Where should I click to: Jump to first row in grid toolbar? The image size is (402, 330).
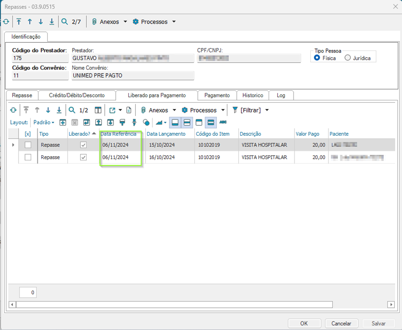[x=26, y=110]
